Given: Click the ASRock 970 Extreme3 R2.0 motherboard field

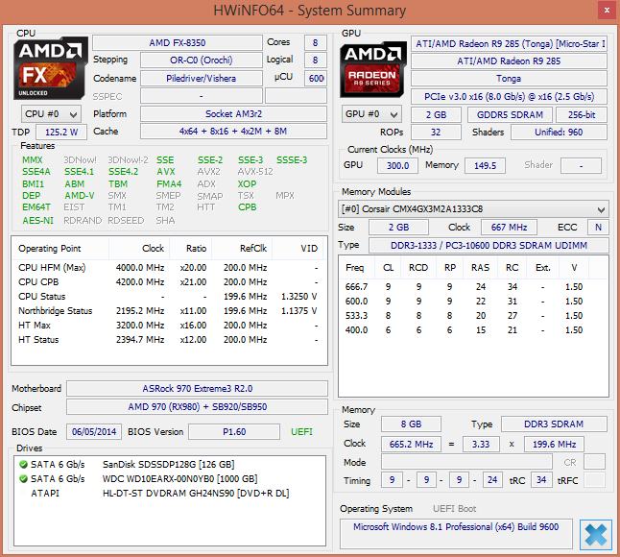Looking at the screenshot, I should click(x=197, y=389).
